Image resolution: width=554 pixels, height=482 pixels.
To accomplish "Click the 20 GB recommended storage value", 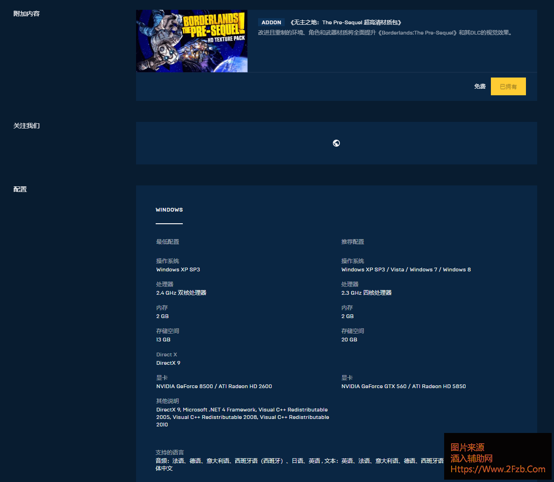I will (x=349, y=340).
